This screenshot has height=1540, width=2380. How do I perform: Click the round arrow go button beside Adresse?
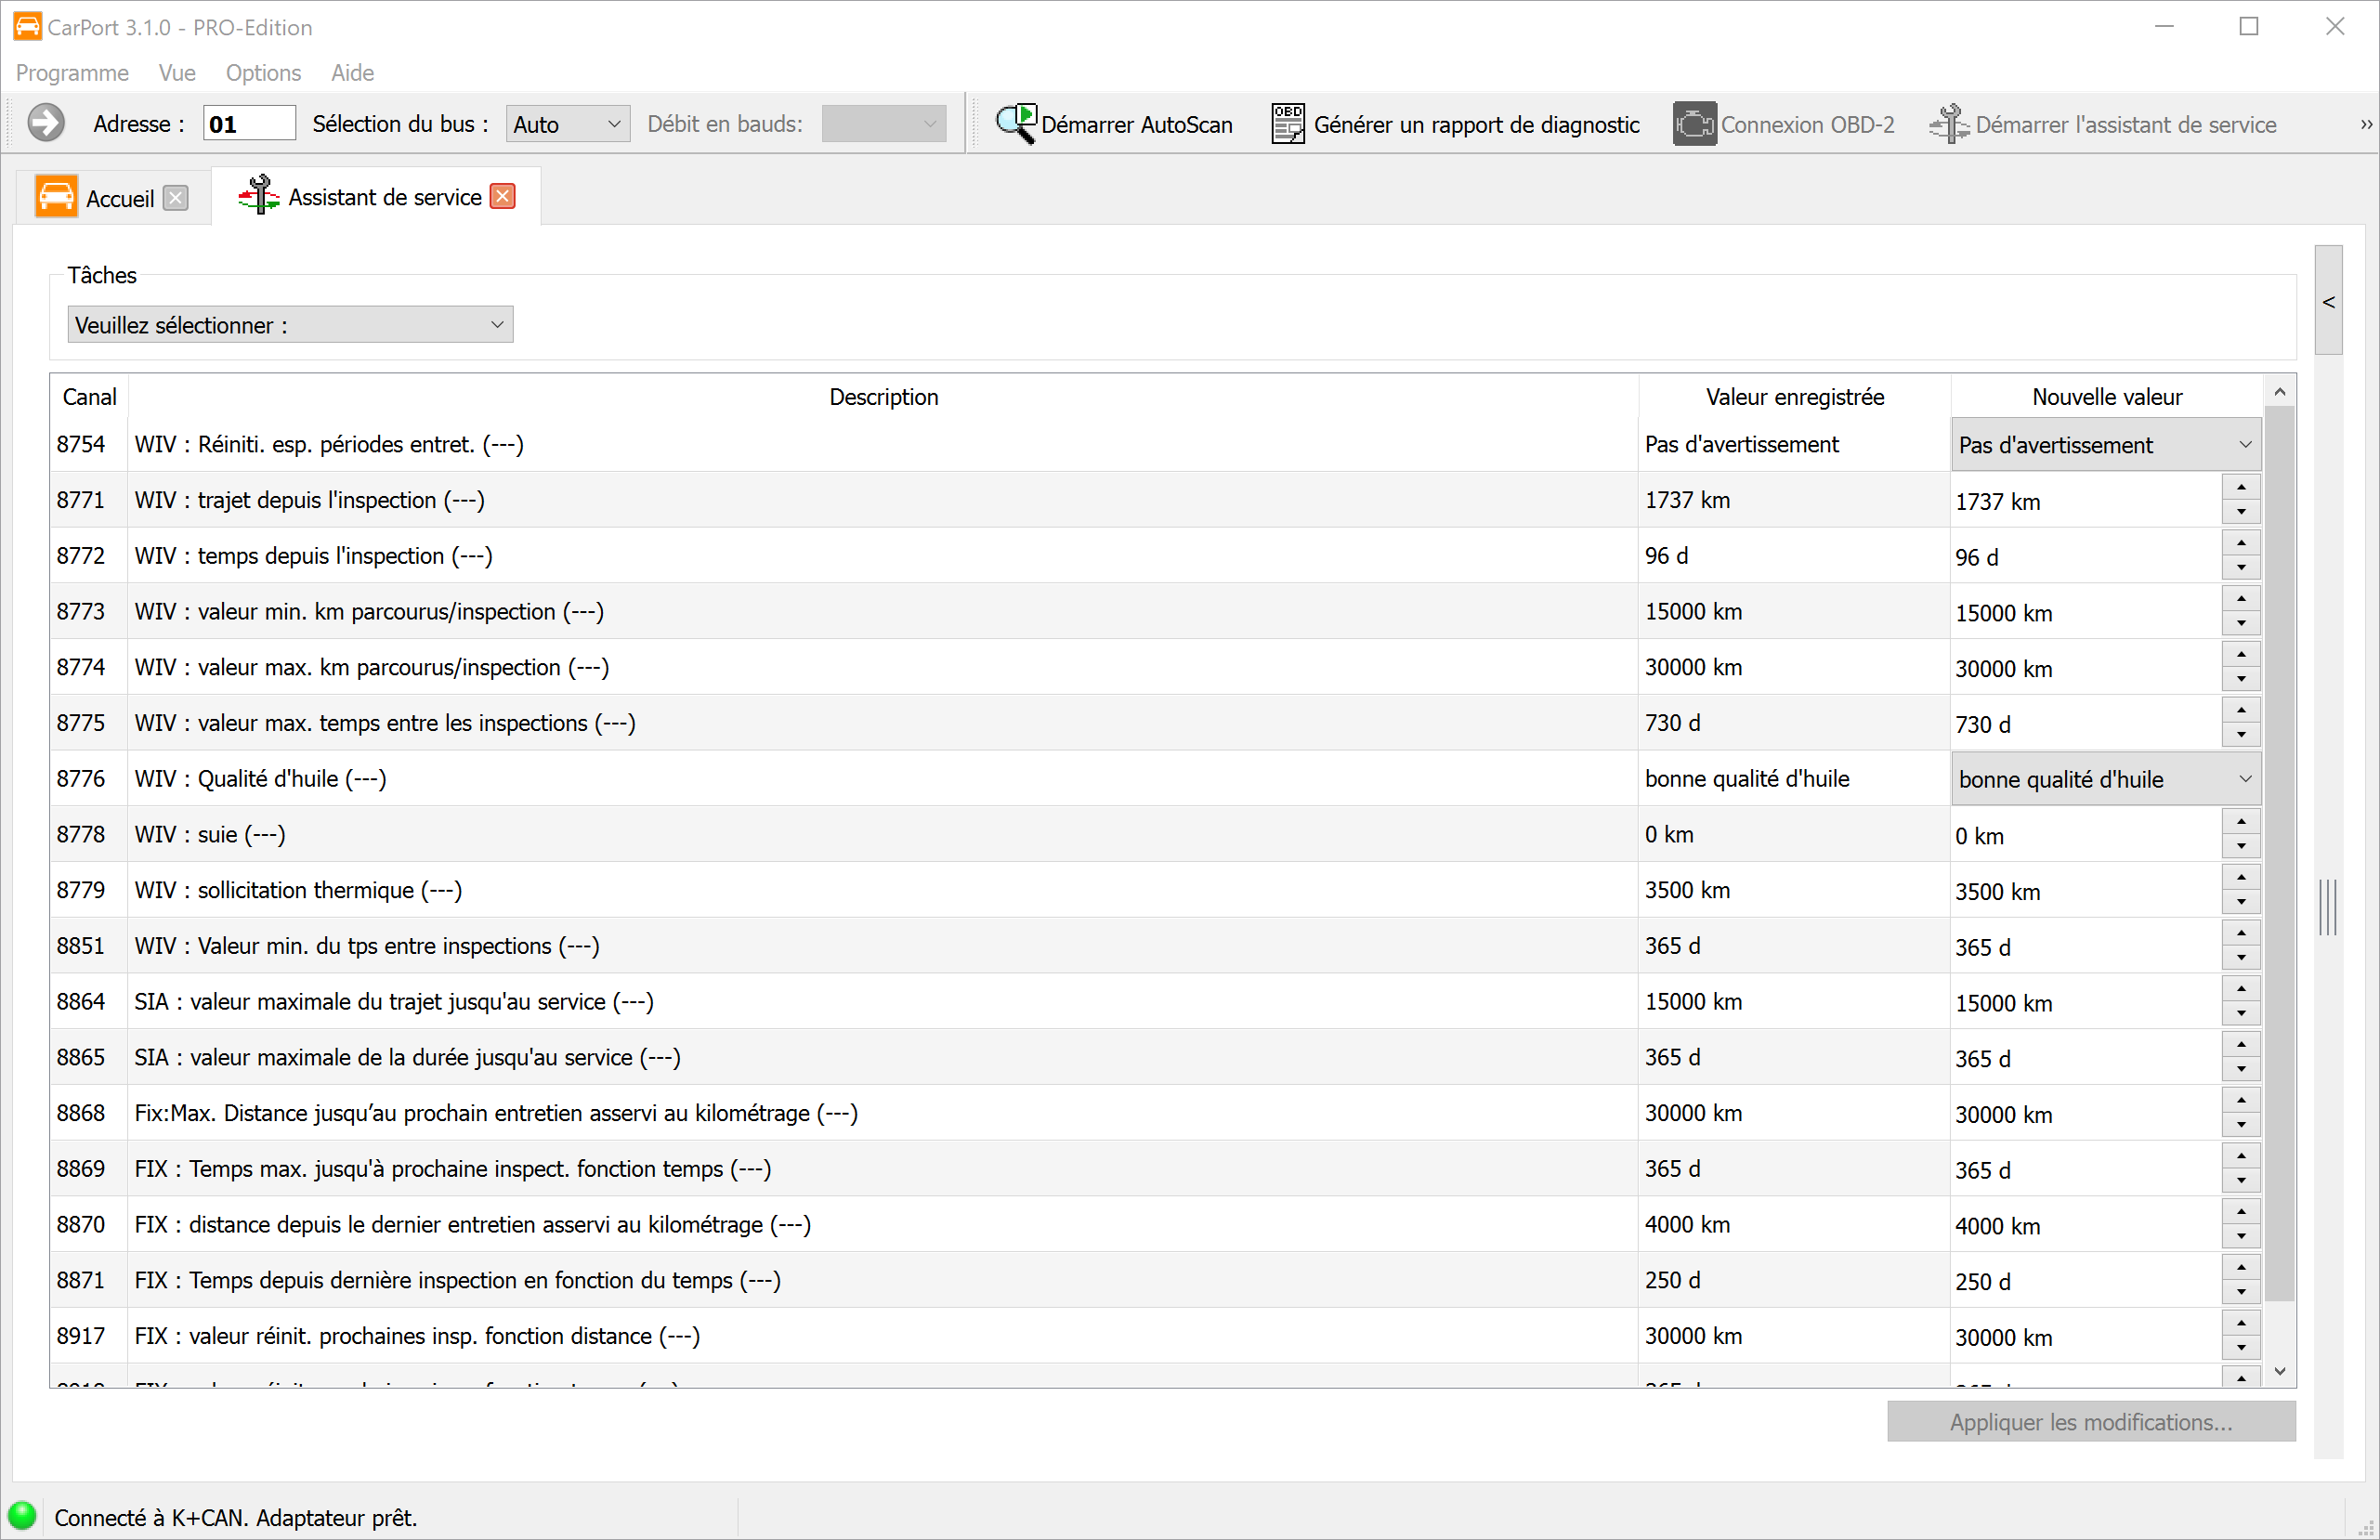click(46, 124)
